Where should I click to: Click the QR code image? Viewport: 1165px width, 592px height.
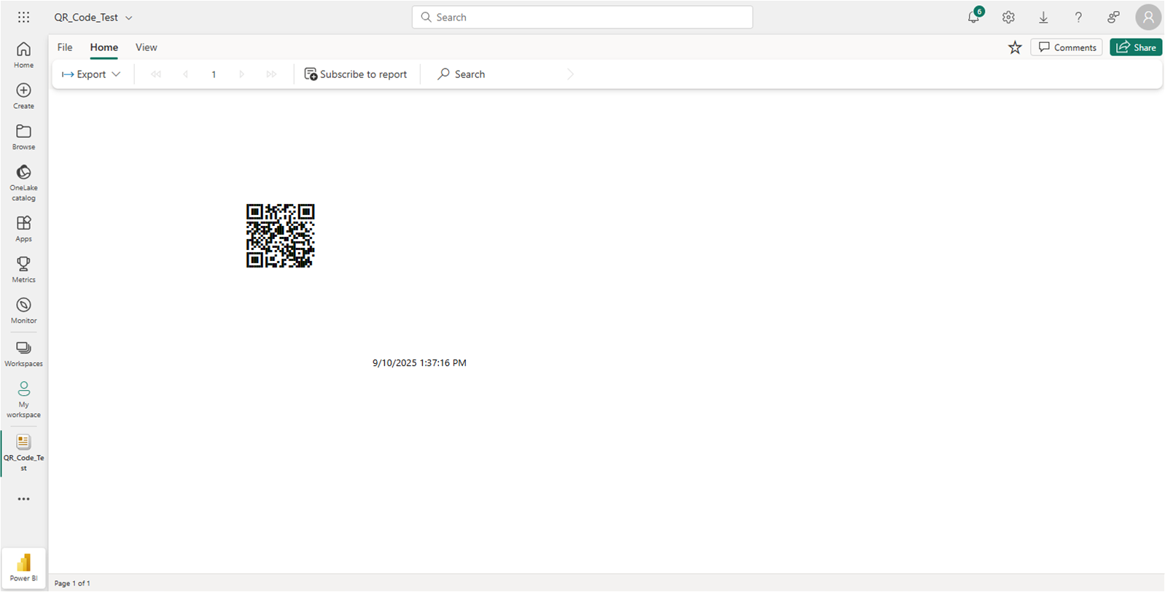(281, 235)
